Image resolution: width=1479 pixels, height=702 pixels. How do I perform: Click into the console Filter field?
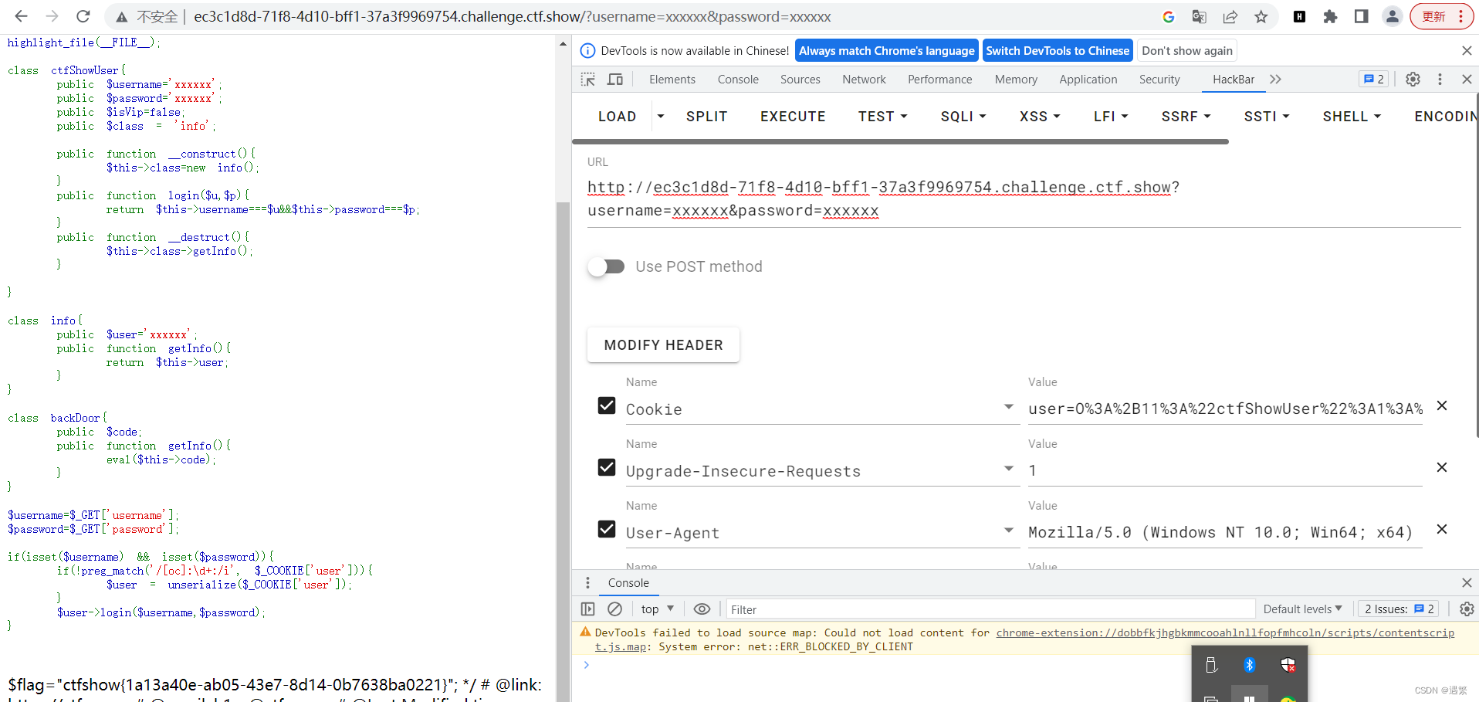tap(990, 609)
